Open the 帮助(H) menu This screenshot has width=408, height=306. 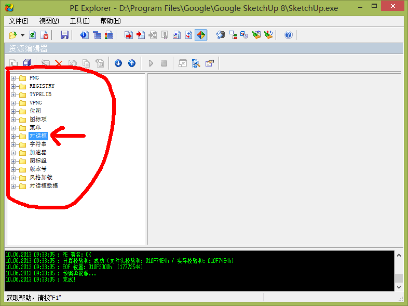pyautogui.click(x=111, y=21)
